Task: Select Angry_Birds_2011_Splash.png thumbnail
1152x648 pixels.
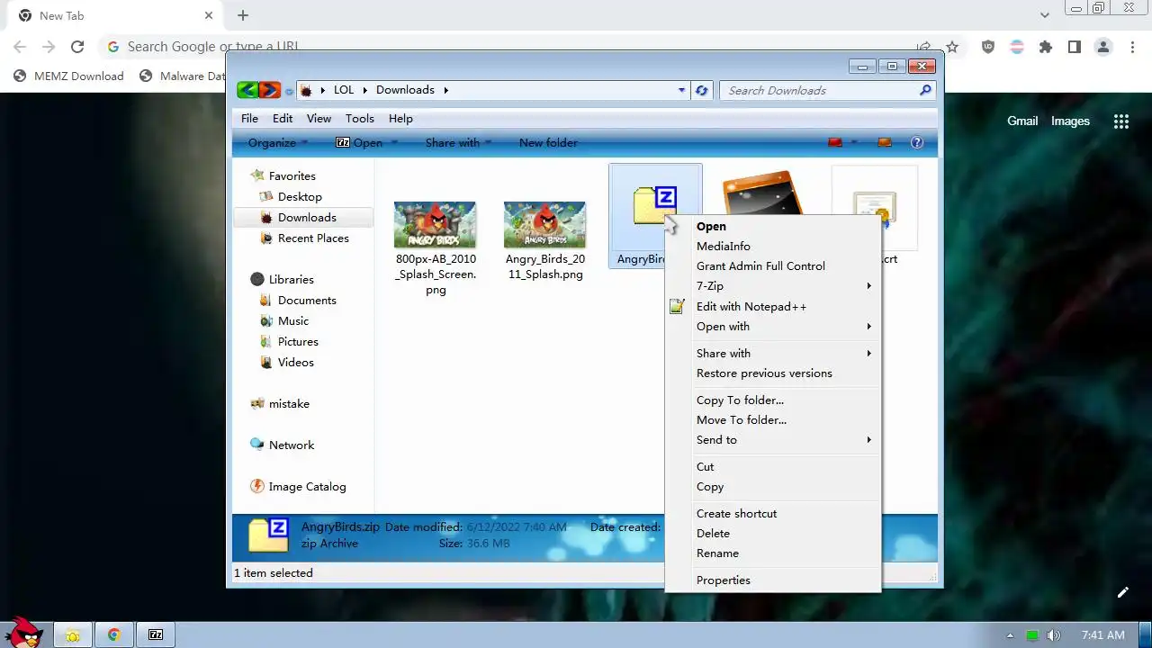Action: pyautogui.click(x=544, y=224)
